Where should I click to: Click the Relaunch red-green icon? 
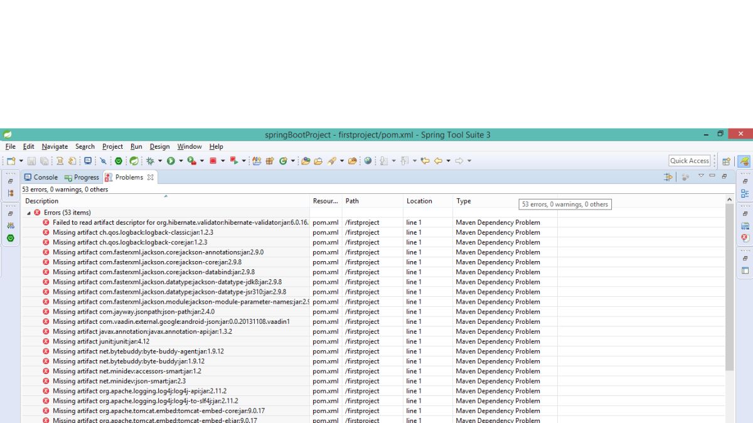click(233, 161)
